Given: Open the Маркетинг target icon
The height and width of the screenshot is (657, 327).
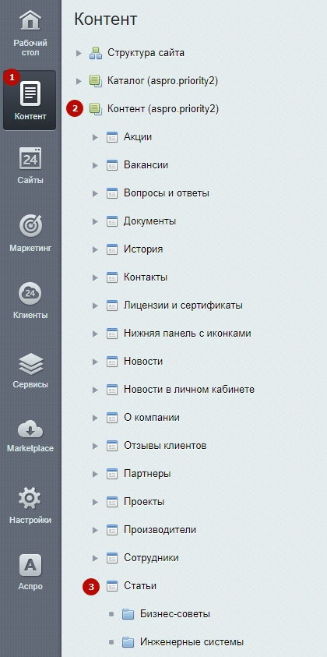Looking at the screenshot, I should tap(30, 226).
